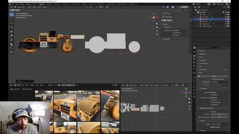Open the Object properties orange square tab
Screen dimensions: 239x134
(194, 77)
